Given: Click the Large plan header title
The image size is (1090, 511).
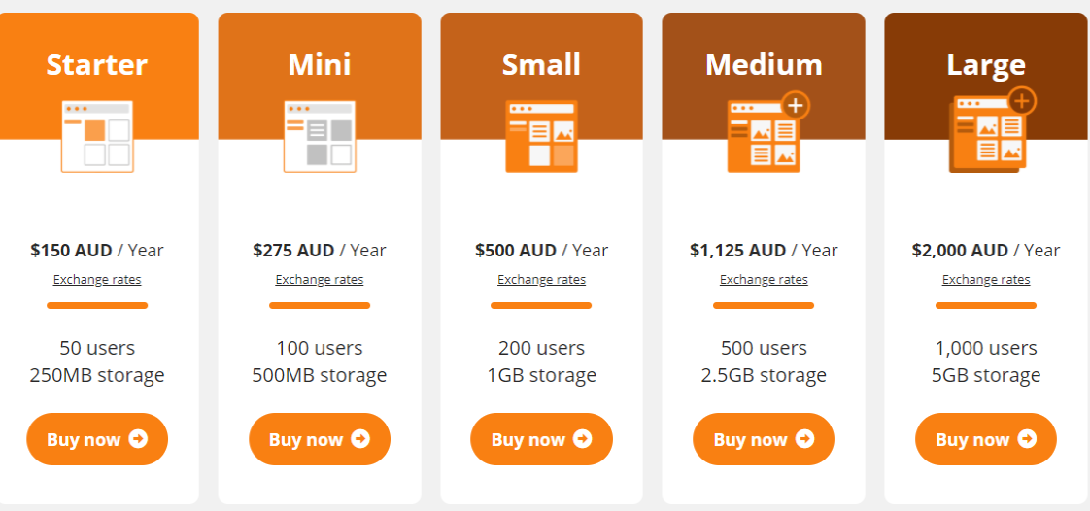Looking at the screenshot, I should tap(986, 64).
